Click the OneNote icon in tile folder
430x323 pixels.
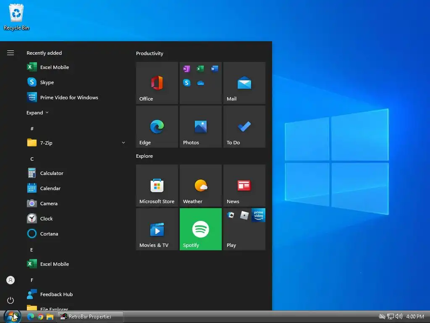pos(186,69)
